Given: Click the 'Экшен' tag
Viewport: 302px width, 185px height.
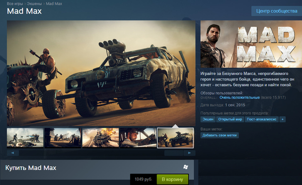Looking at the screenshot, I should pos(208,119).
